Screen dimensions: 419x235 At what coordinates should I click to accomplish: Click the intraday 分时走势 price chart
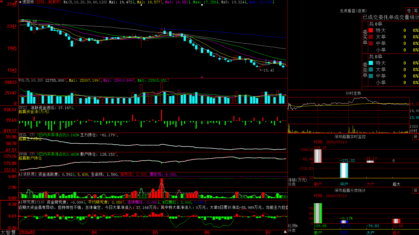(349, 110)
